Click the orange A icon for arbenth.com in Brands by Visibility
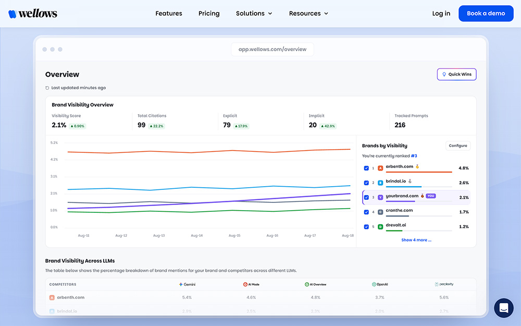Screen dimensions: 521x326 380,168
